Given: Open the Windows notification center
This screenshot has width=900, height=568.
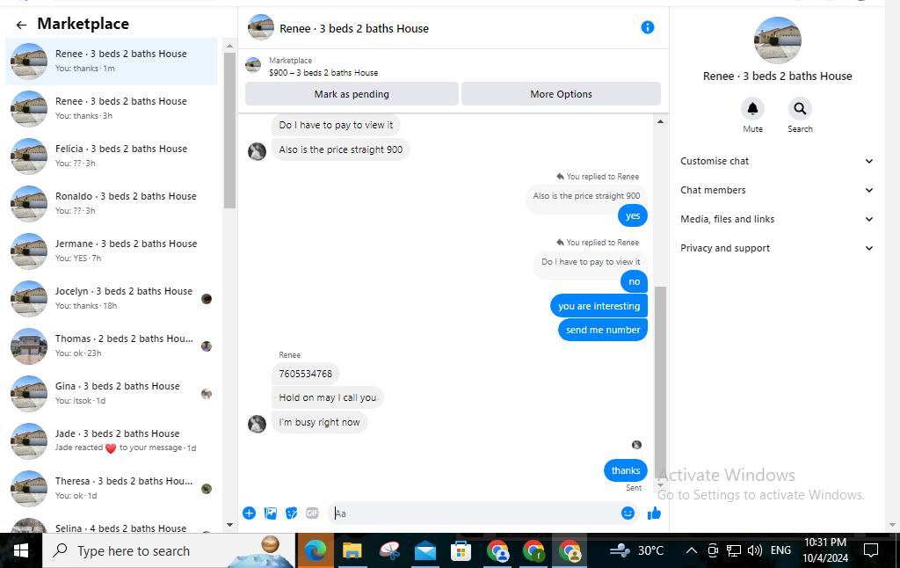Looking at the screenshot, I should coord(871,550).
